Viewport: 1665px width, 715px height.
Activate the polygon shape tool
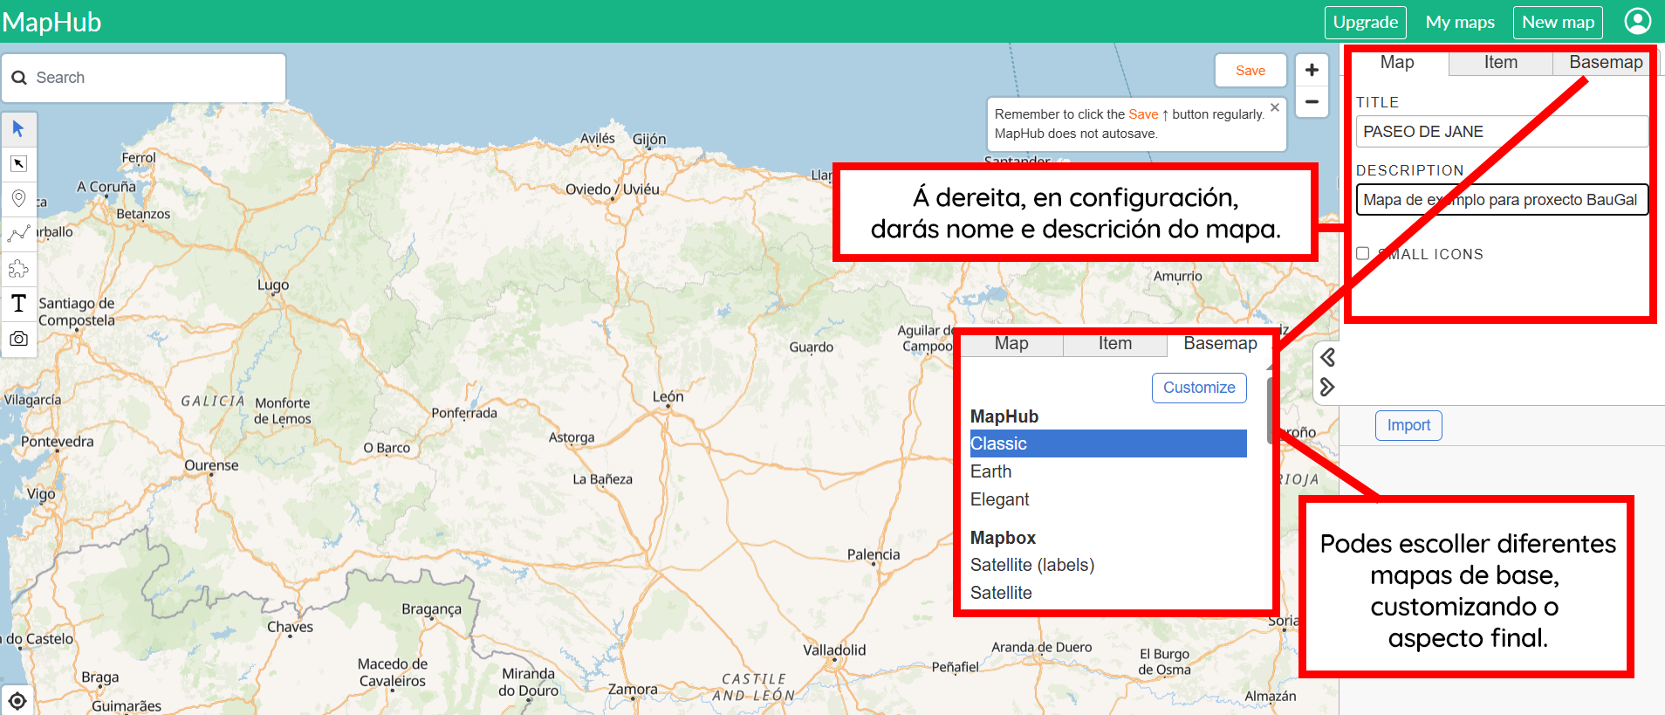(18, 269)
